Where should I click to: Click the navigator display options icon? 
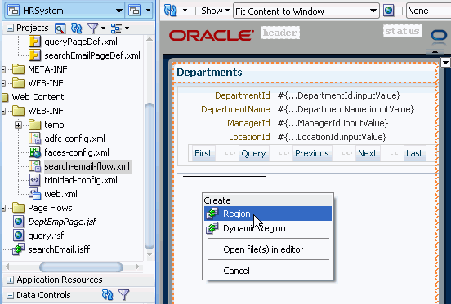coord(116,28)
